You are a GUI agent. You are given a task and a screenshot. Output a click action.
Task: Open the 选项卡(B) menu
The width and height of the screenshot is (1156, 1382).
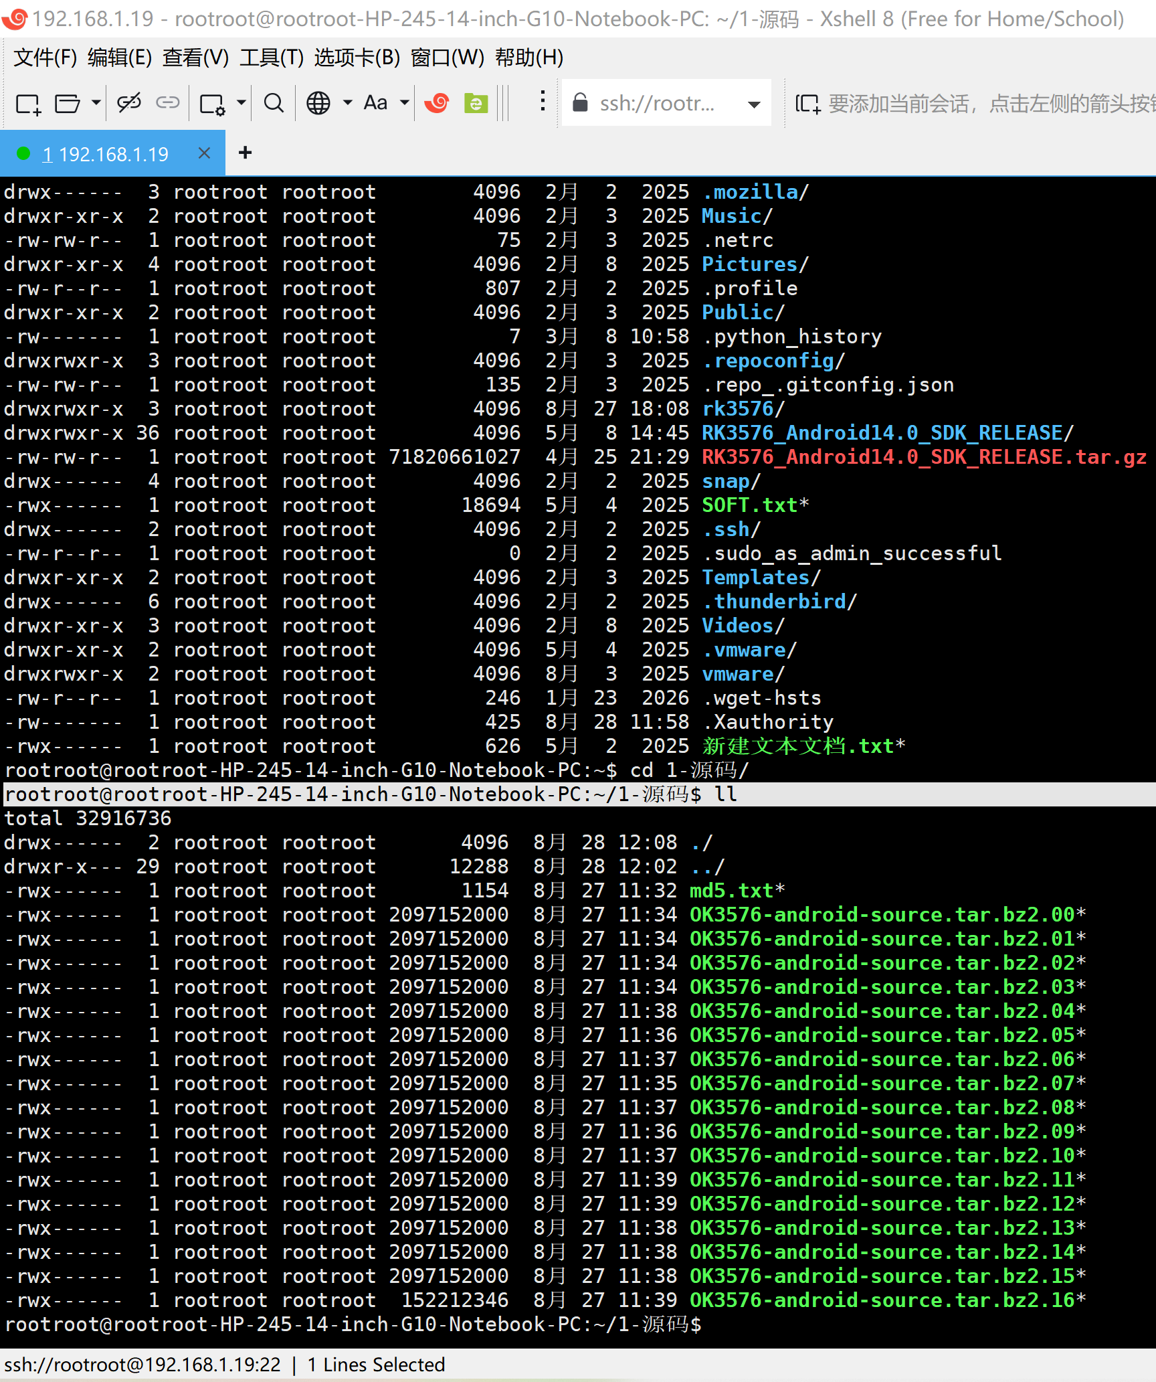357,58
